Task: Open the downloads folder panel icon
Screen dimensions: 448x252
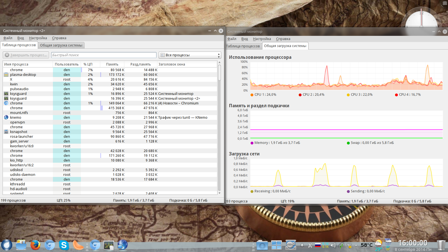Action: [x=262, y=246]
